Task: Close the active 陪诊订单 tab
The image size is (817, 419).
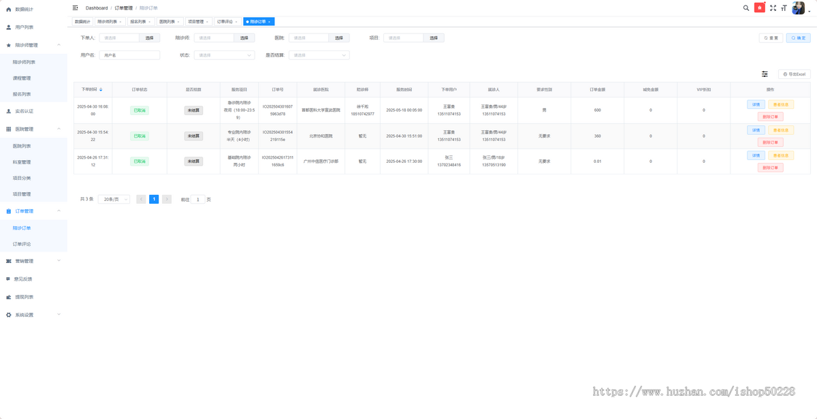Action: (x=270, y=22)
